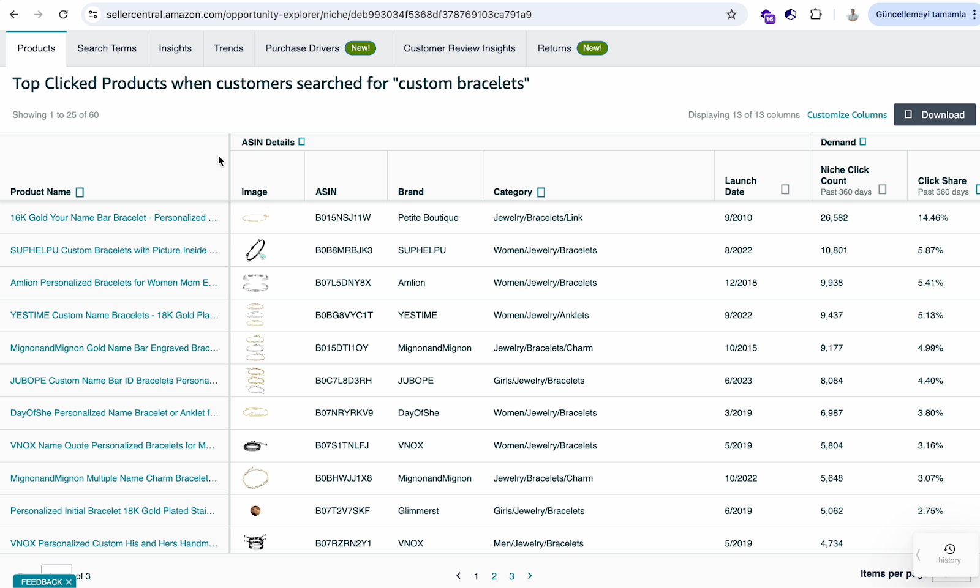
Task: Open the Insights tab
Action: pyautogui.click(x=175, y=48)
